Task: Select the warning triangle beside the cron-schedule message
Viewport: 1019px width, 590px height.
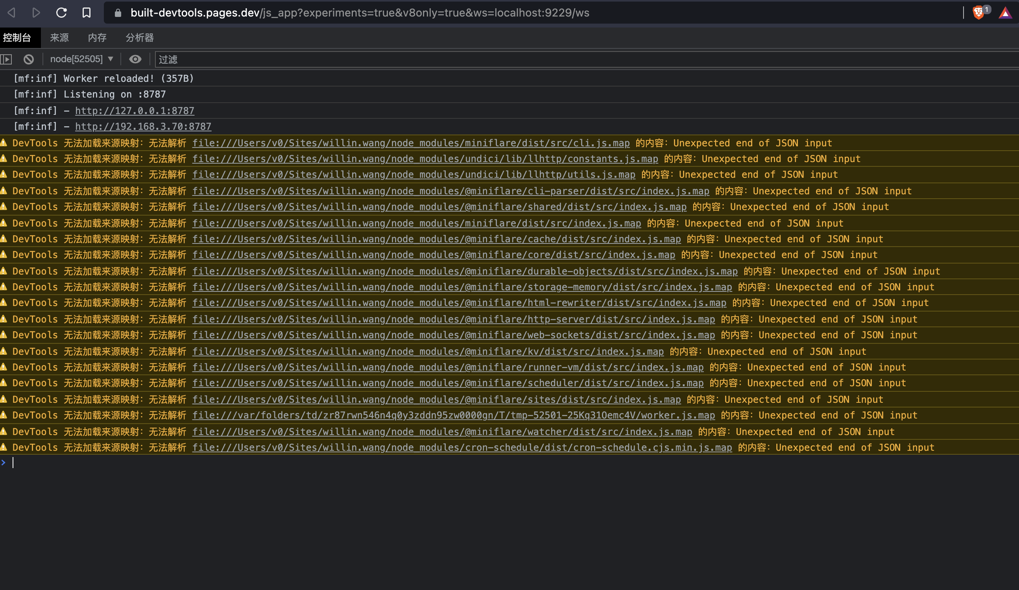Action: tap(4, 447)
